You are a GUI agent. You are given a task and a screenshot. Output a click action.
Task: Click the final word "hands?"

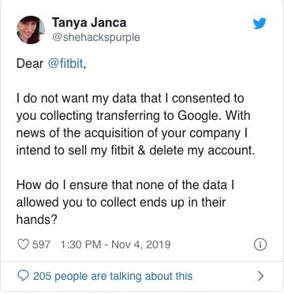37,220
